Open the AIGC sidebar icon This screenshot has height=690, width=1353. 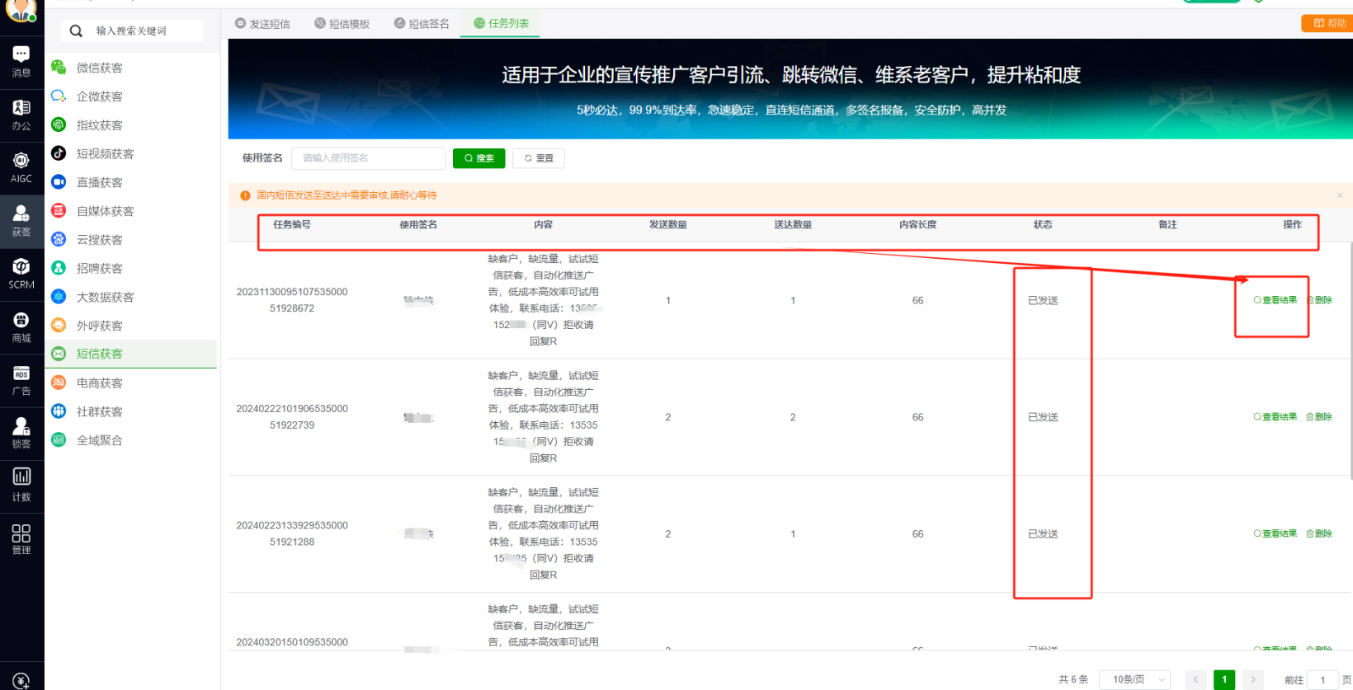(21, 167)
